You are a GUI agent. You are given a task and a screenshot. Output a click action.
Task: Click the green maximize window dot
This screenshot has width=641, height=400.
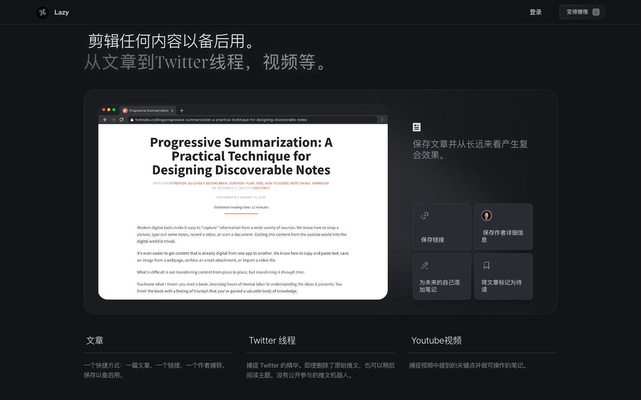tap(114, 110)
